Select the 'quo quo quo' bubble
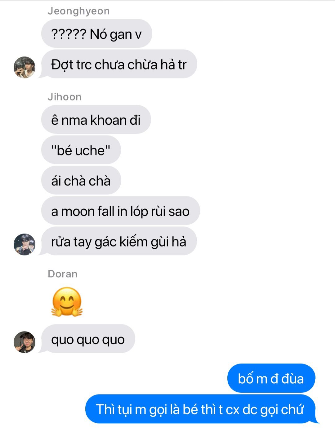 tap(88, 339)
